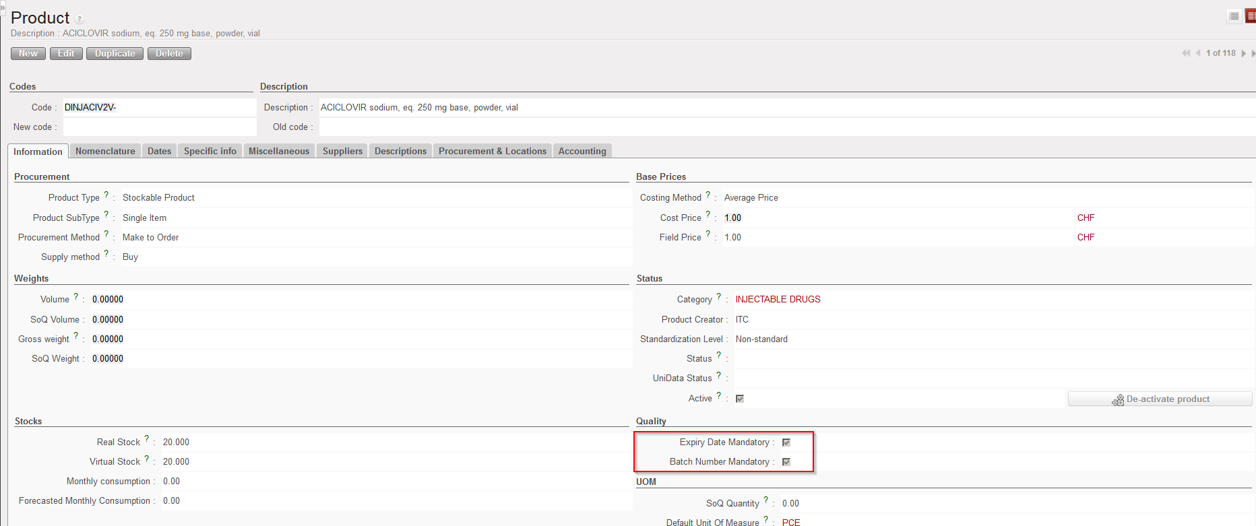Click the red form view icon
The image size is (1256, 526).
(1251, 16)
